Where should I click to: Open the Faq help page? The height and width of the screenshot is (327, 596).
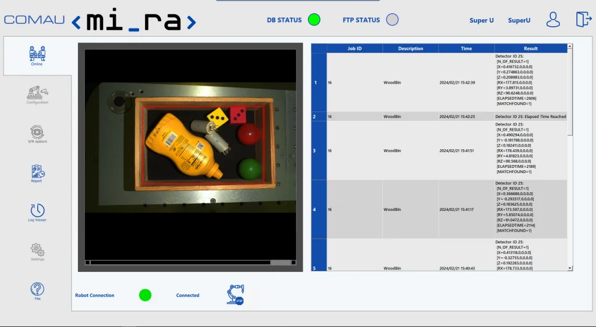pyautogui.click(x=37, y=290)
